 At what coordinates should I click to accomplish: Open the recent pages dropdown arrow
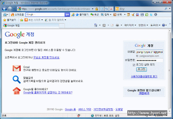click(14, 9)
